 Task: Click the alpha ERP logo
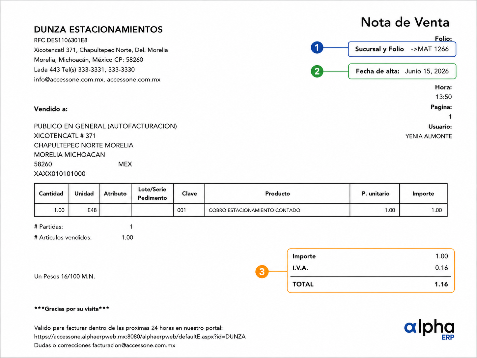coord(429,330)
